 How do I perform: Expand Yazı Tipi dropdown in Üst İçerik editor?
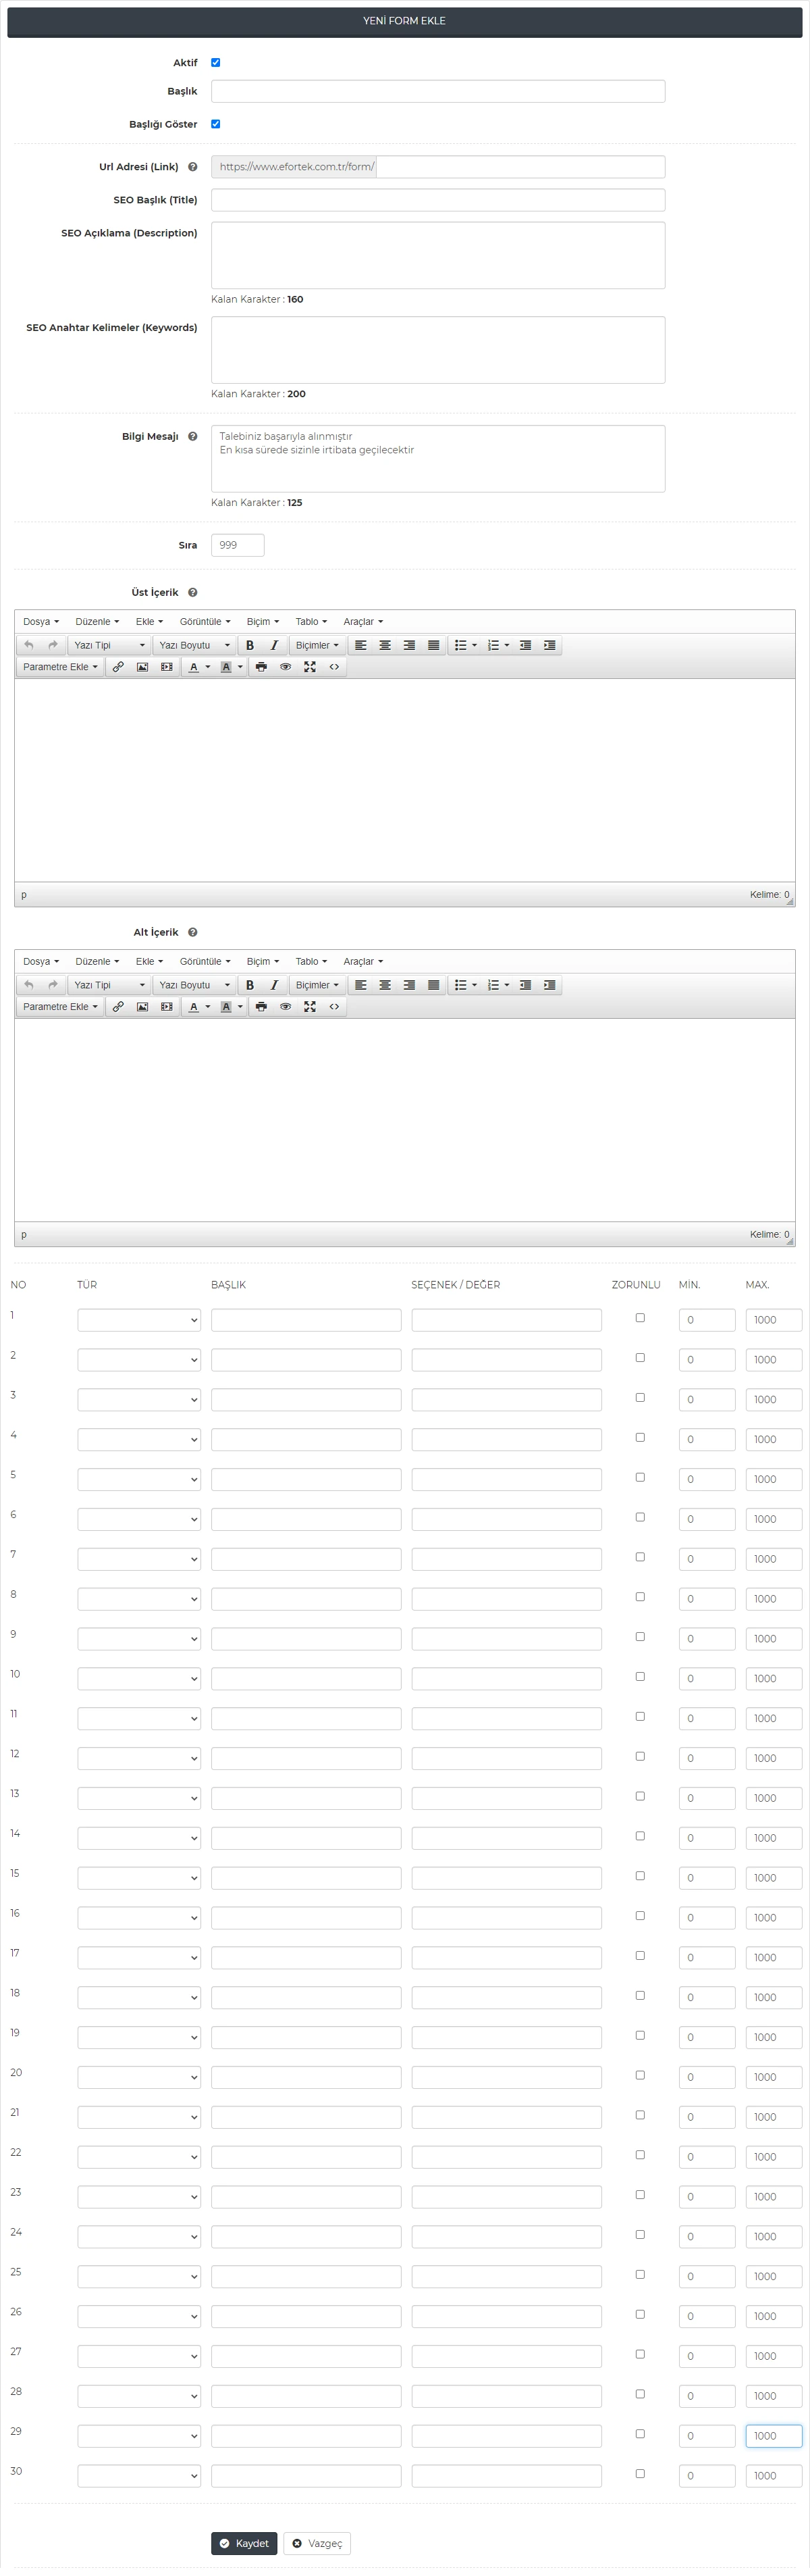pyautogui.click(x=109, y=645)
